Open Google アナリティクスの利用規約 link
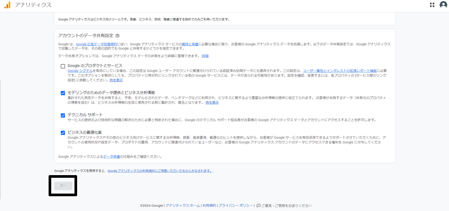This screenshot has height=211, width=449. tap(160, 171)
